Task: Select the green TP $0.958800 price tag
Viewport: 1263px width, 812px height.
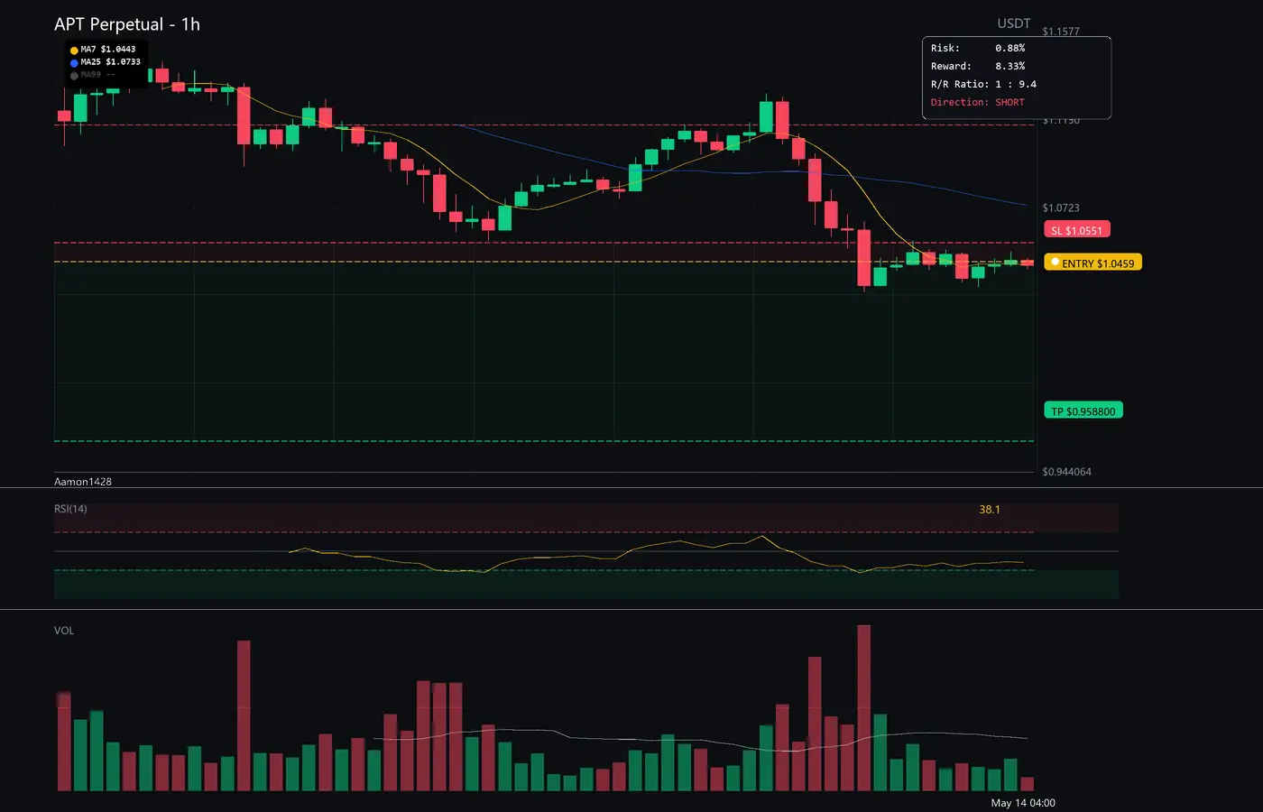Action: click(x=1083, y=411)
